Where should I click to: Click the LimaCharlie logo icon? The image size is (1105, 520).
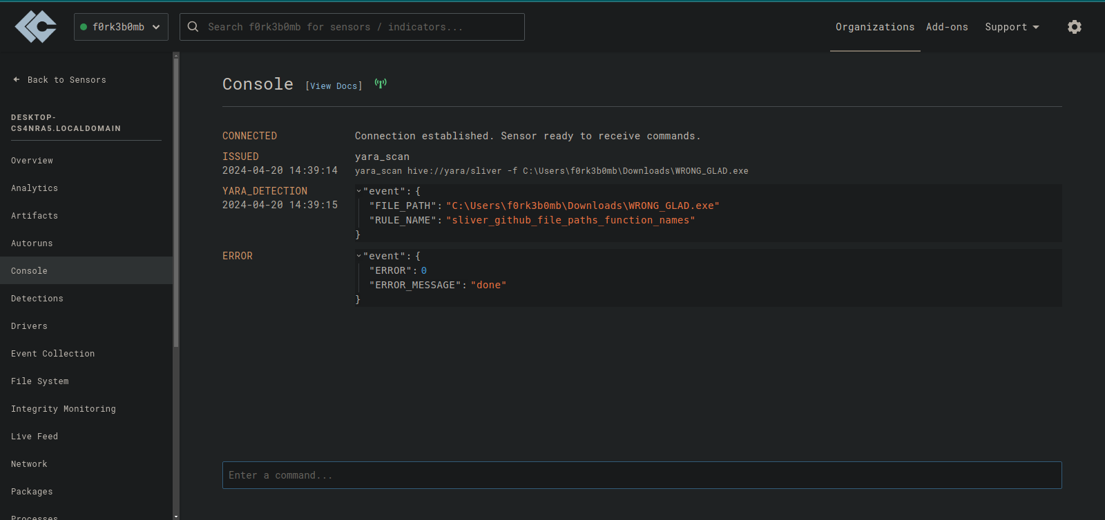pos(36,27)
